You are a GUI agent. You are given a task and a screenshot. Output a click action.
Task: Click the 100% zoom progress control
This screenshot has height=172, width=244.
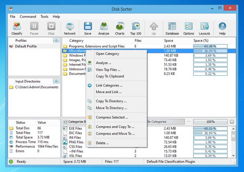pyautogui.click(x=210, y=122)
